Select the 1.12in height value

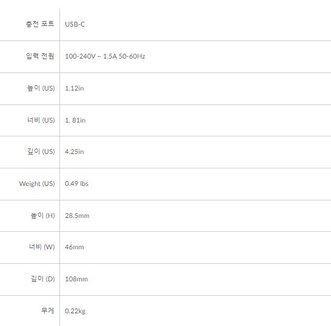pyautogui.click(x=74, y=88)
